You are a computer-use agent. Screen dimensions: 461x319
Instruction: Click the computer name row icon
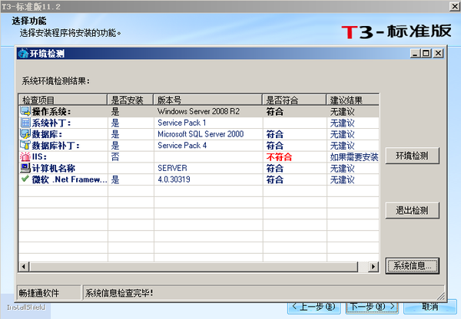point(25,168)
